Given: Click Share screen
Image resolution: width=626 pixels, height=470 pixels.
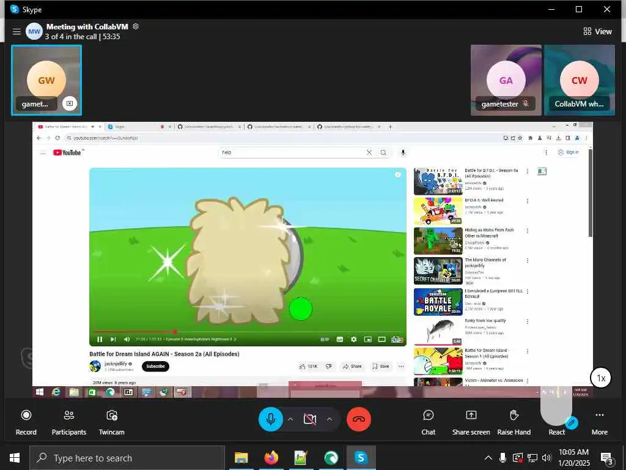Looking at the screenshot, I should (x=471, y=422).
